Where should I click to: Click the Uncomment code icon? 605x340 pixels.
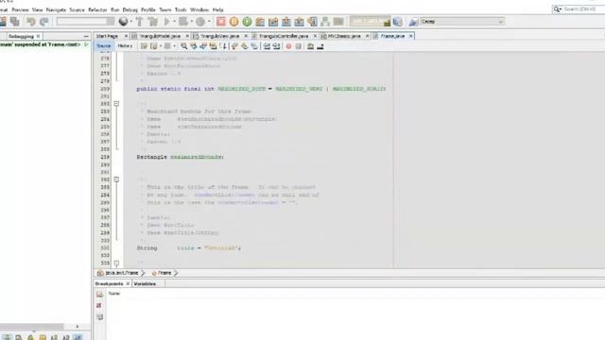320,46
